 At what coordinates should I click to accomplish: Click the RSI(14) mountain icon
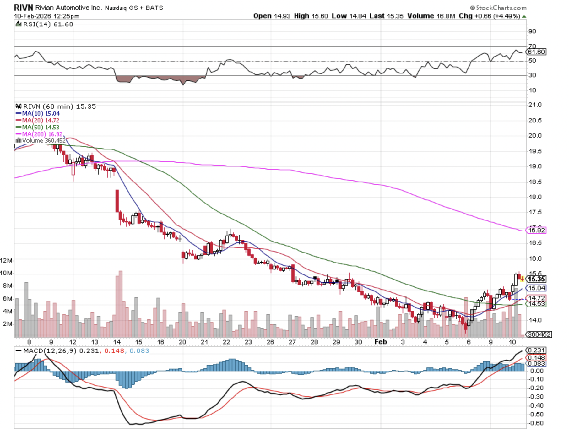pos(19,24)
